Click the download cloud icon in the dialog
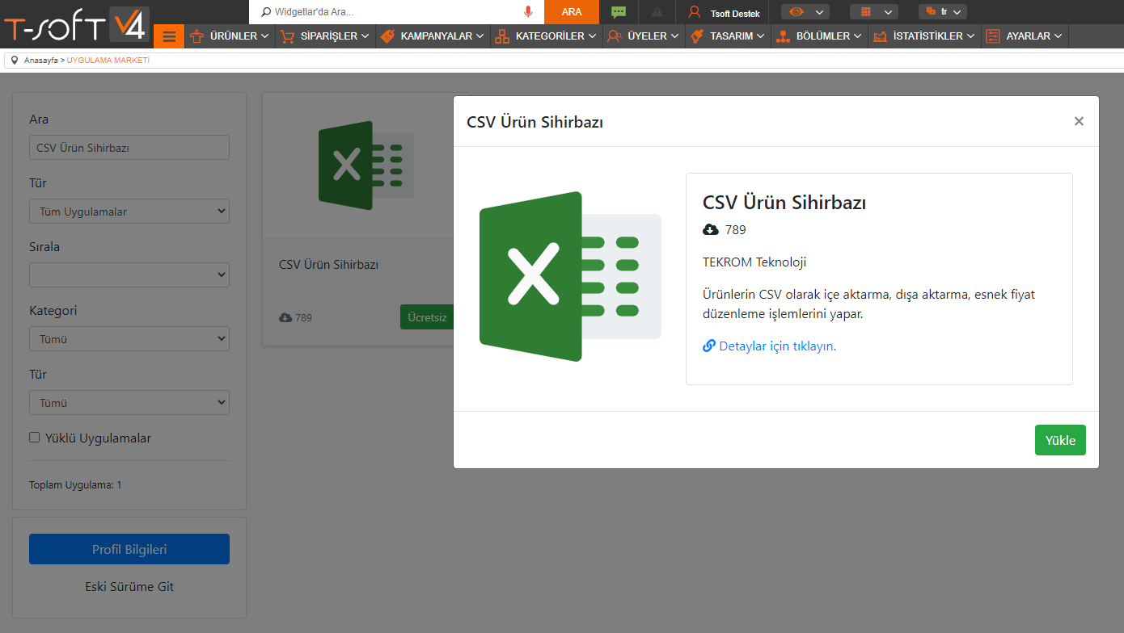The image size is (1124, 633). [x=711, y=230]
